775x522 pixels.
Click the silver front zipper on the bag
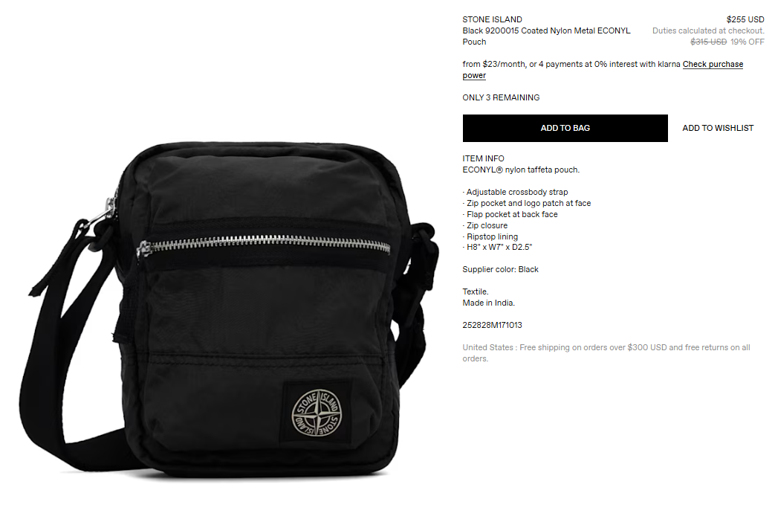pyautogui.click(x=264, y=244)
